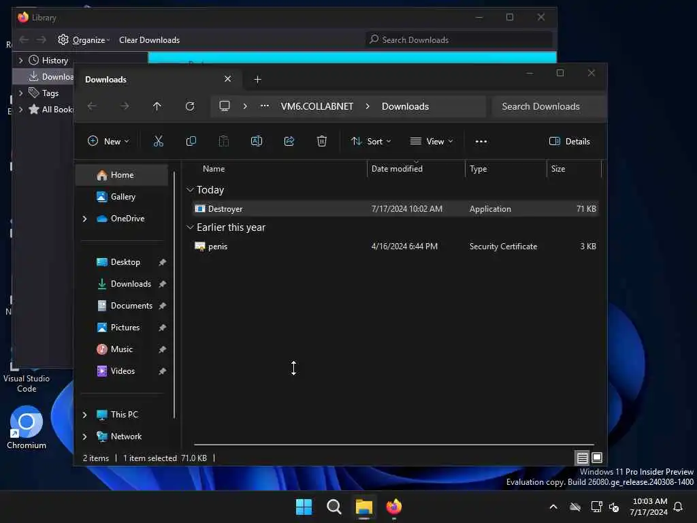The width and height of the screenshot is (697, 523).
Task: Open Chromium desktop shortcut
Action: tap(27, 428)
